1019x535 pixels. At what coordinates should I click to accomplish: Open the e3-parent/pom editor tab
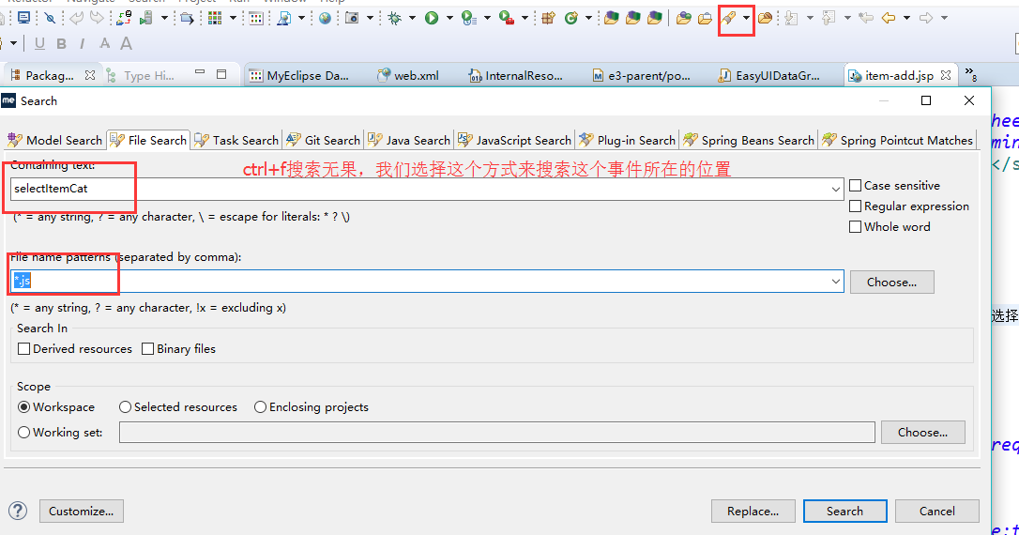coord(642,75)
